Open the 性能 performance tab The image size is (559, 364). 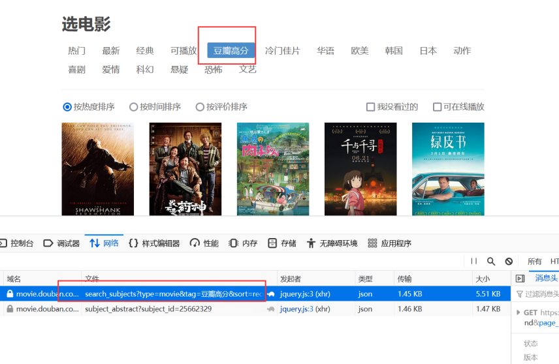[204, 243]
